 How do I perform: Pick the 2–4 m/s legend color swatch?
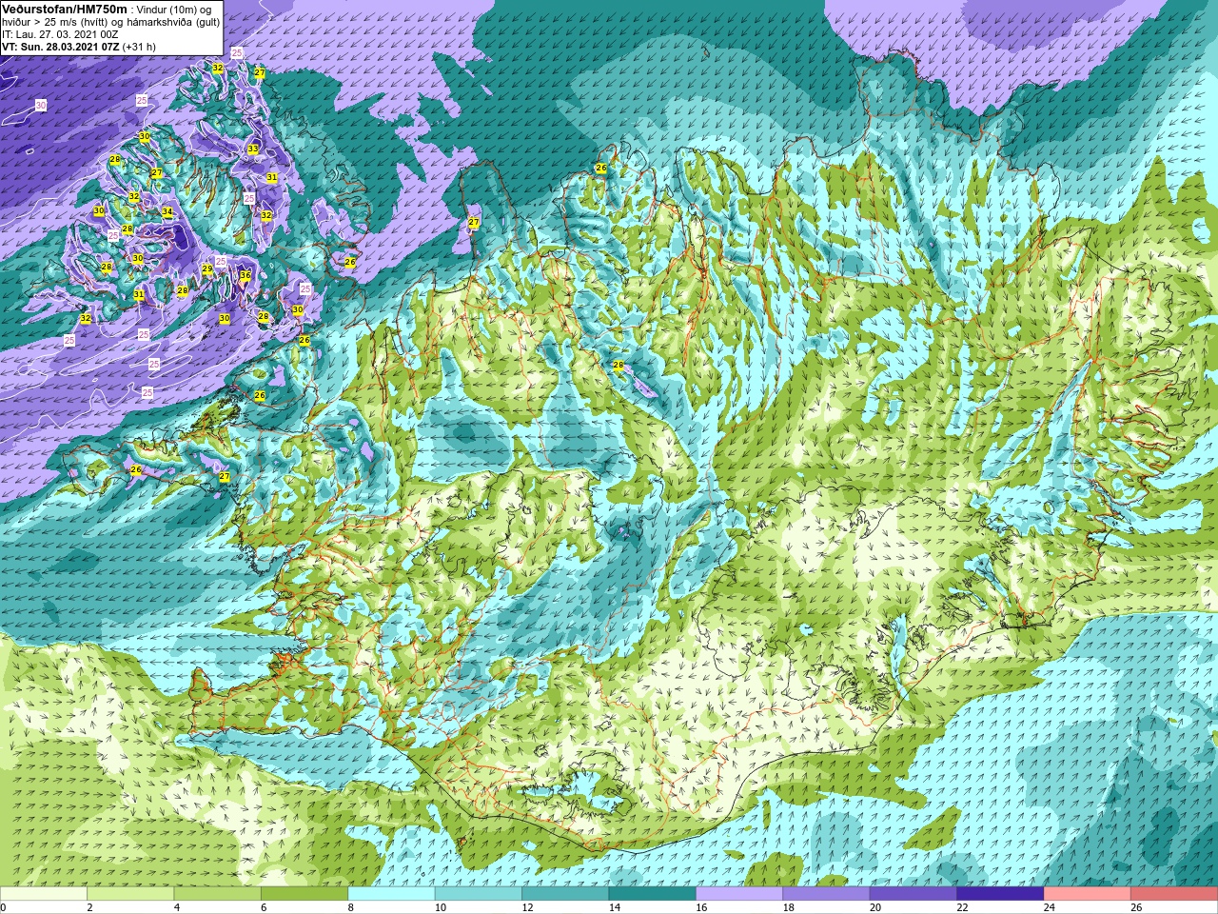(130, 894)
